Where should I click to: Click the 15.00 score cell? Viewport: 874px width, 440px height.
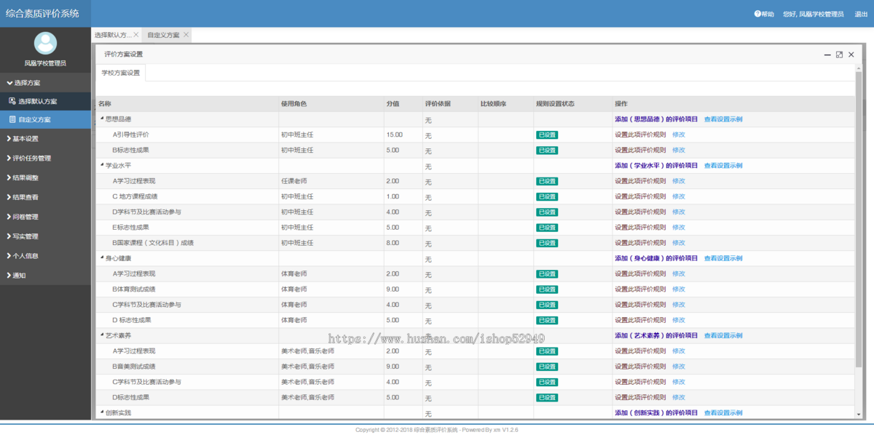(395, 135)
